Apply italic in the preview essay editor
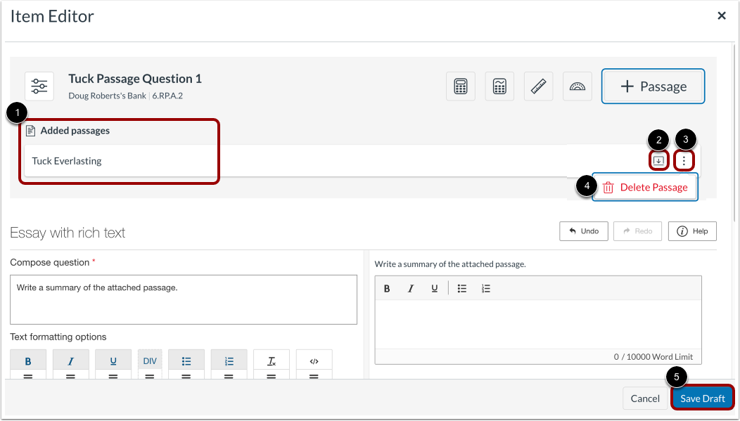The height and width of the screenshot is (421, 740). coord(411,289)
